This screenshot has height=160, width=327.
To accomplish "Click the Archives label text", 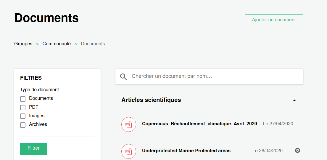I will 38,124.
